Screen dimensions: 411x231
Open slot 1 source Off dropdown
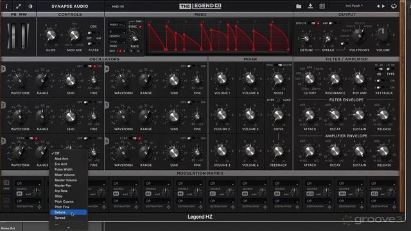[x=28, y=184]
